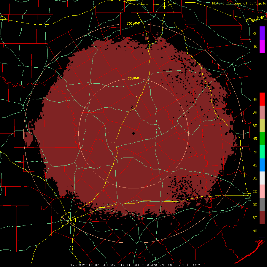The image size is (267, 267).
Task: Click the RF legend label
Action: point(255,33)
